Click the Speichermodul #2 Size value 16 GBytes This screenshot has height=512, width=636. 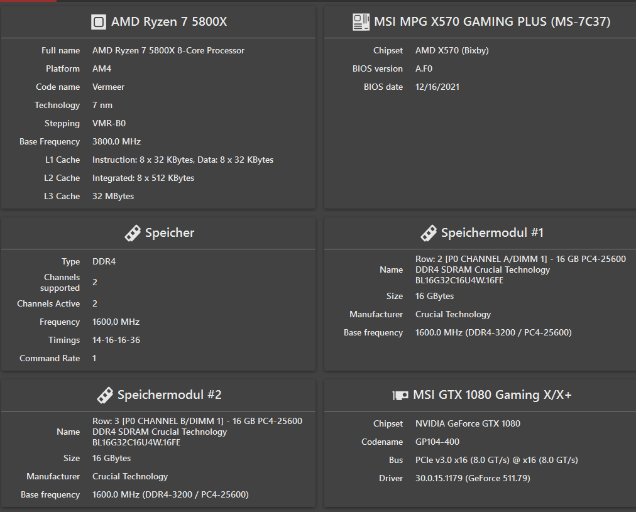coord(111,459)
